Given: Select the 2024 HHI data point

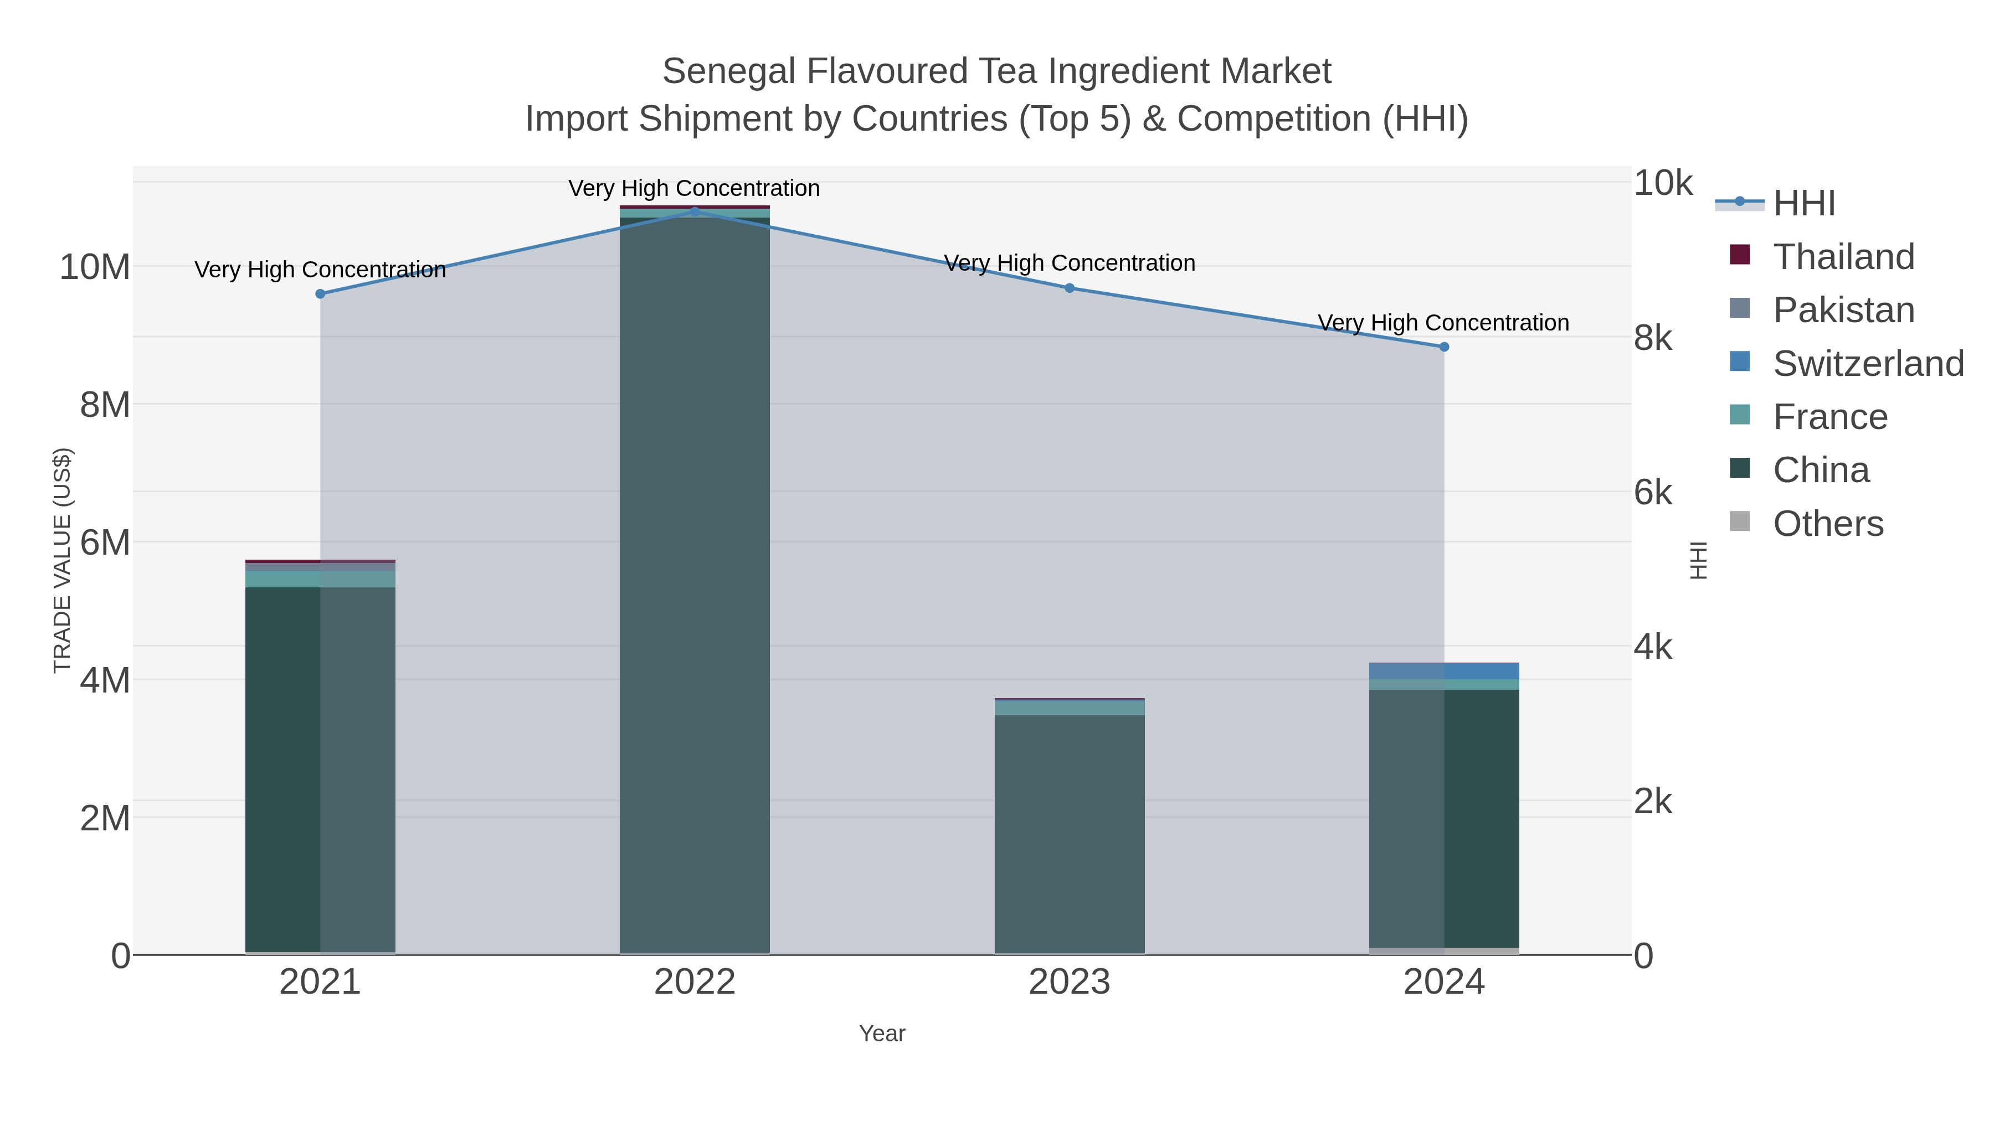Looking at the screenshot, I should (1443, 347).
